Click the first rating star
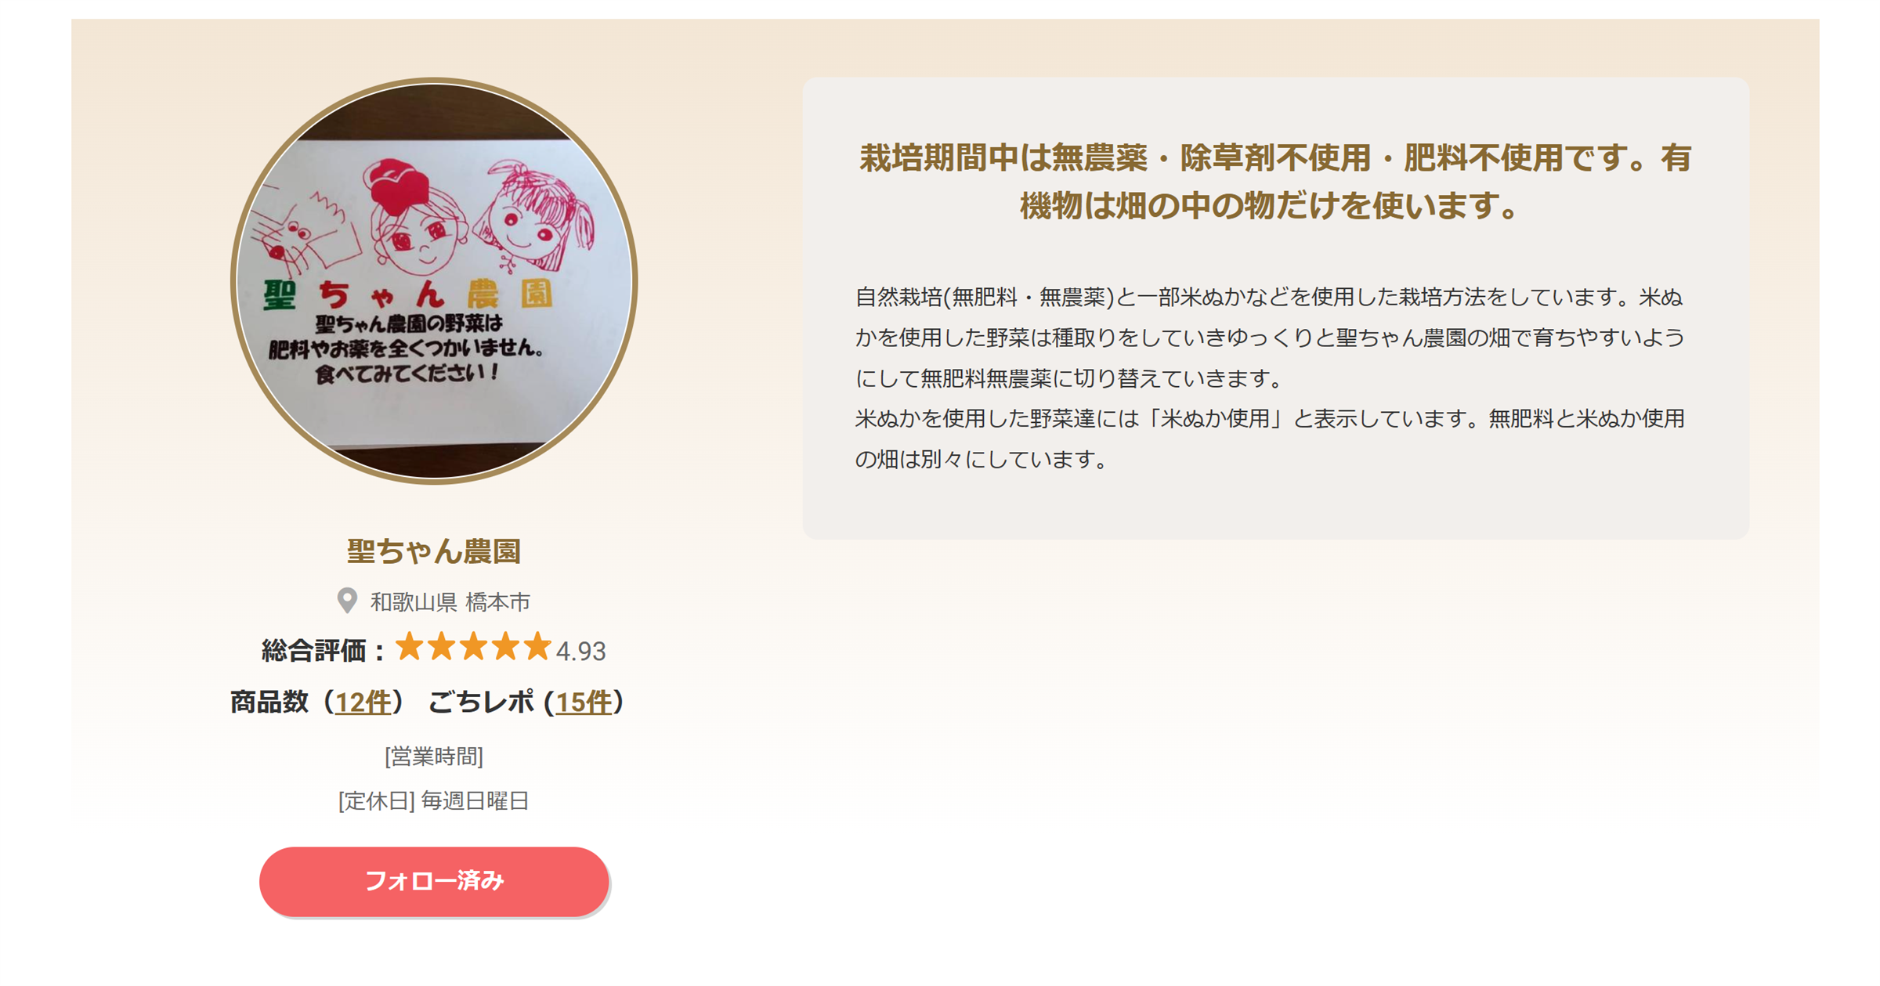This screenshot has height=986, width=1880. 410,648
